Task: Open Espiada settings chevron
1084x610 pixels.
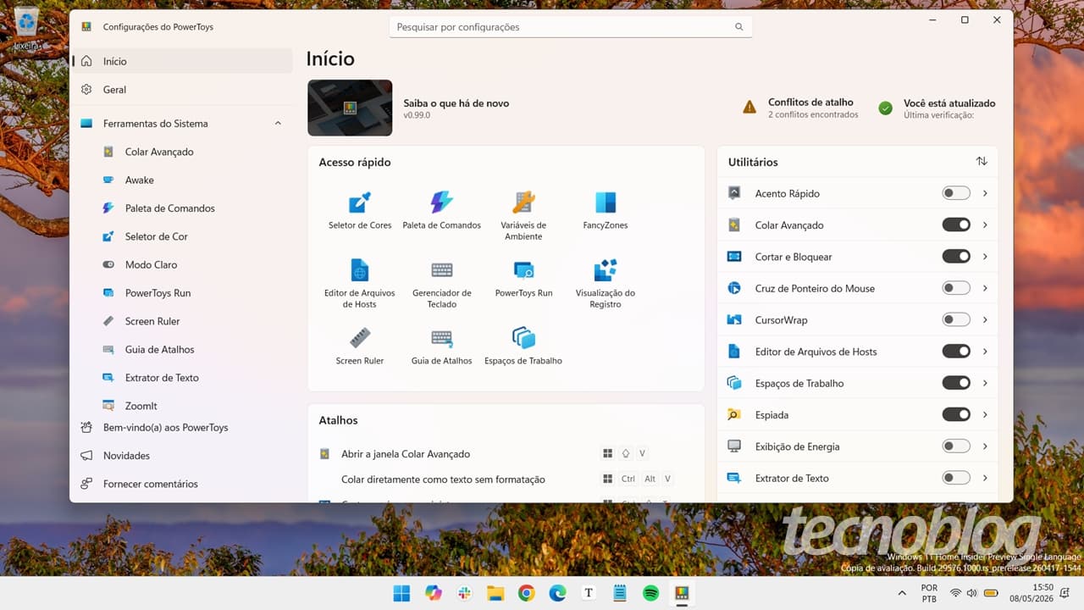Action: (x=985, y=414)
